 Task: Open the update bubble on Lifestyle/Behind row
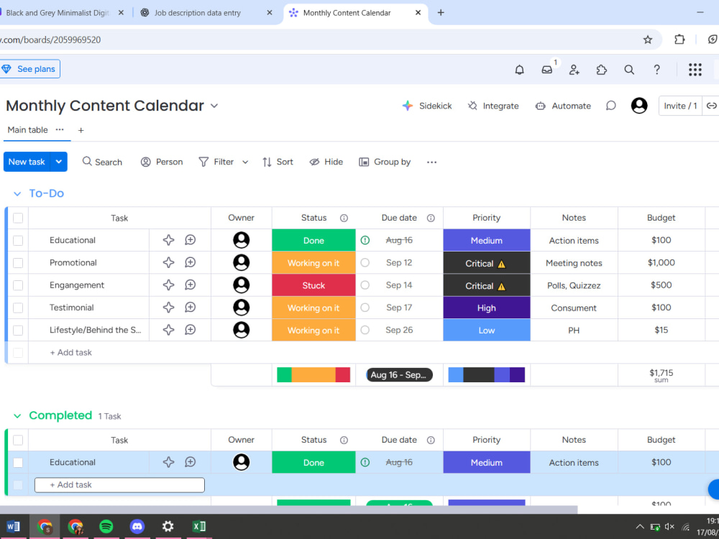click(x=191, y=330)
